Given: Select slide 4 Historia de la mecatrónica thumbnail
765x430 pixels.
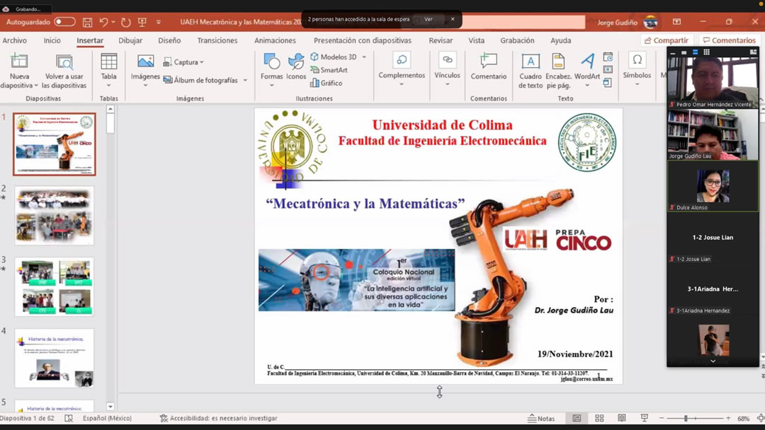Looking at the screenshot, I should point(54,358).
